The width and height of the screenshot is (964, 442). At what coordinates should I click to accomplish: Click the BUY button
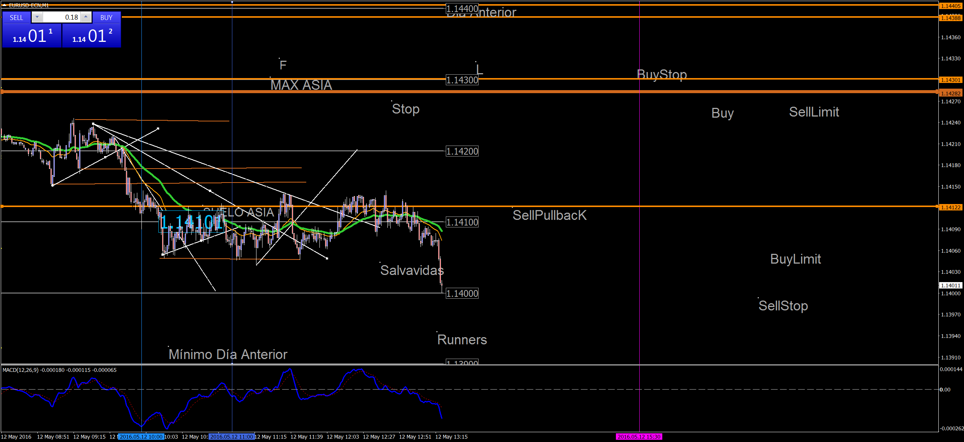click(x=106, y=17)
